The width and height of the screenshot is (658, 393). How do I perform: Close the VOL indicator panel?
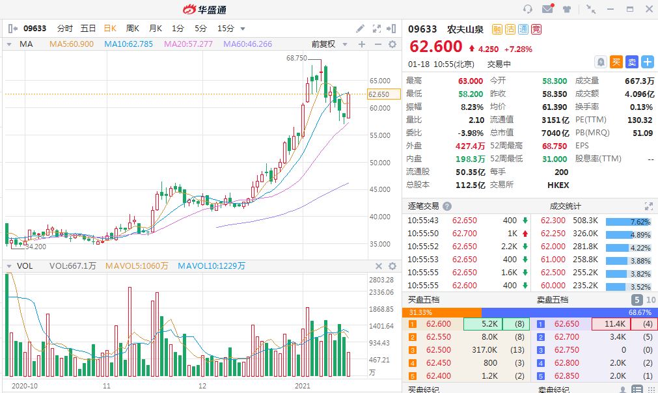(379, 266)
